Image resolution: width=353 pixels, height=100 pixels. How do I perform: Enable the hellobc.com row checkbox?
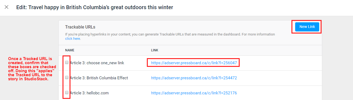pyautogui.click(x=67, y=92)
